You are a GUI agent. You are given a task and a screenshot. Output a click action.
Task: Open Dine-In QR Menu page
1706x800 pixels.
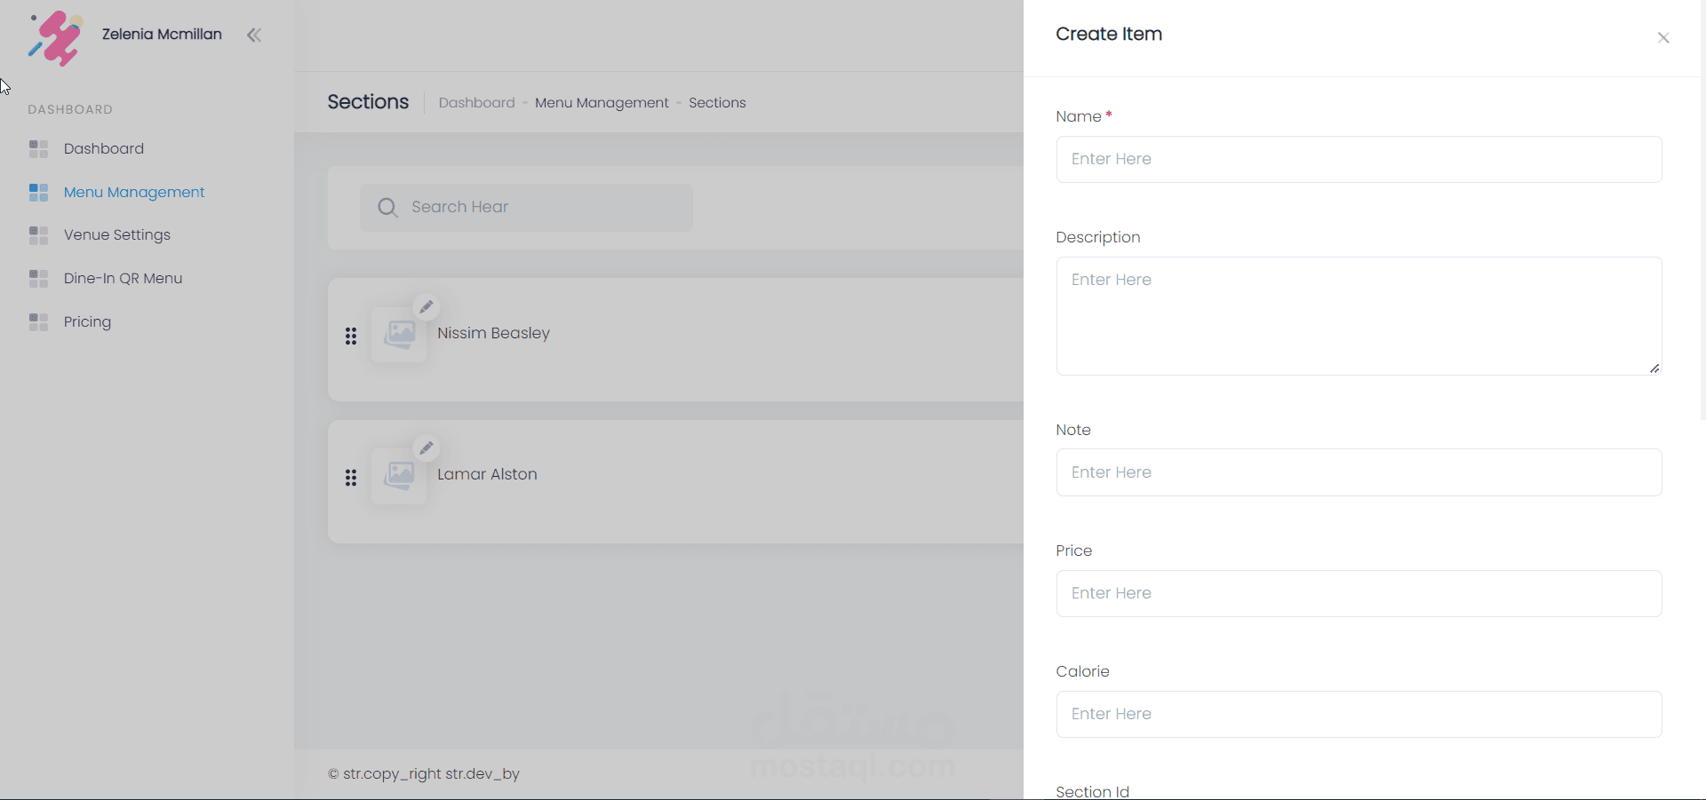[x=123, y=279]
